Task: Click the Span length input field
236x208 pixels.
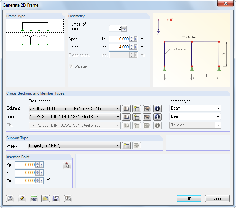Action: pyautogui.click(x=119, y=39)
